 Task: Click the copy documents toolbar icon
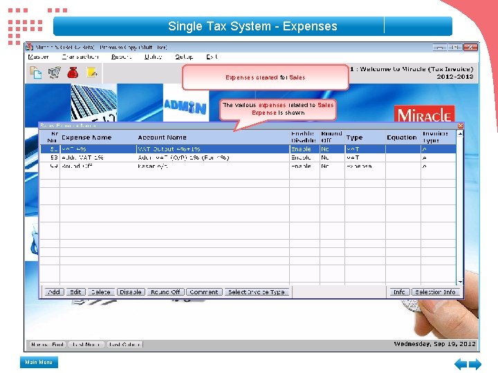coord(35,73)
